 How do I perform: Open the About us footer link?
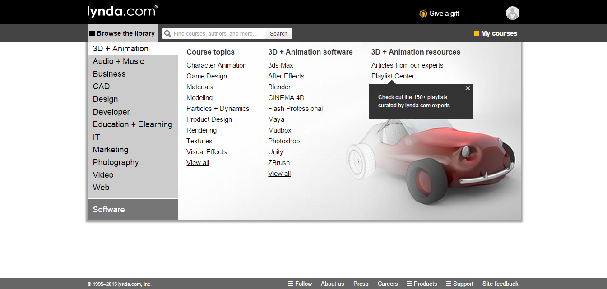(x=332, y=284)
